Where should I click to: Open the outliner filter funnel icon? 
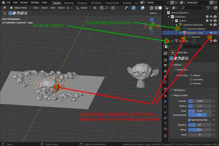pos(209,8)
